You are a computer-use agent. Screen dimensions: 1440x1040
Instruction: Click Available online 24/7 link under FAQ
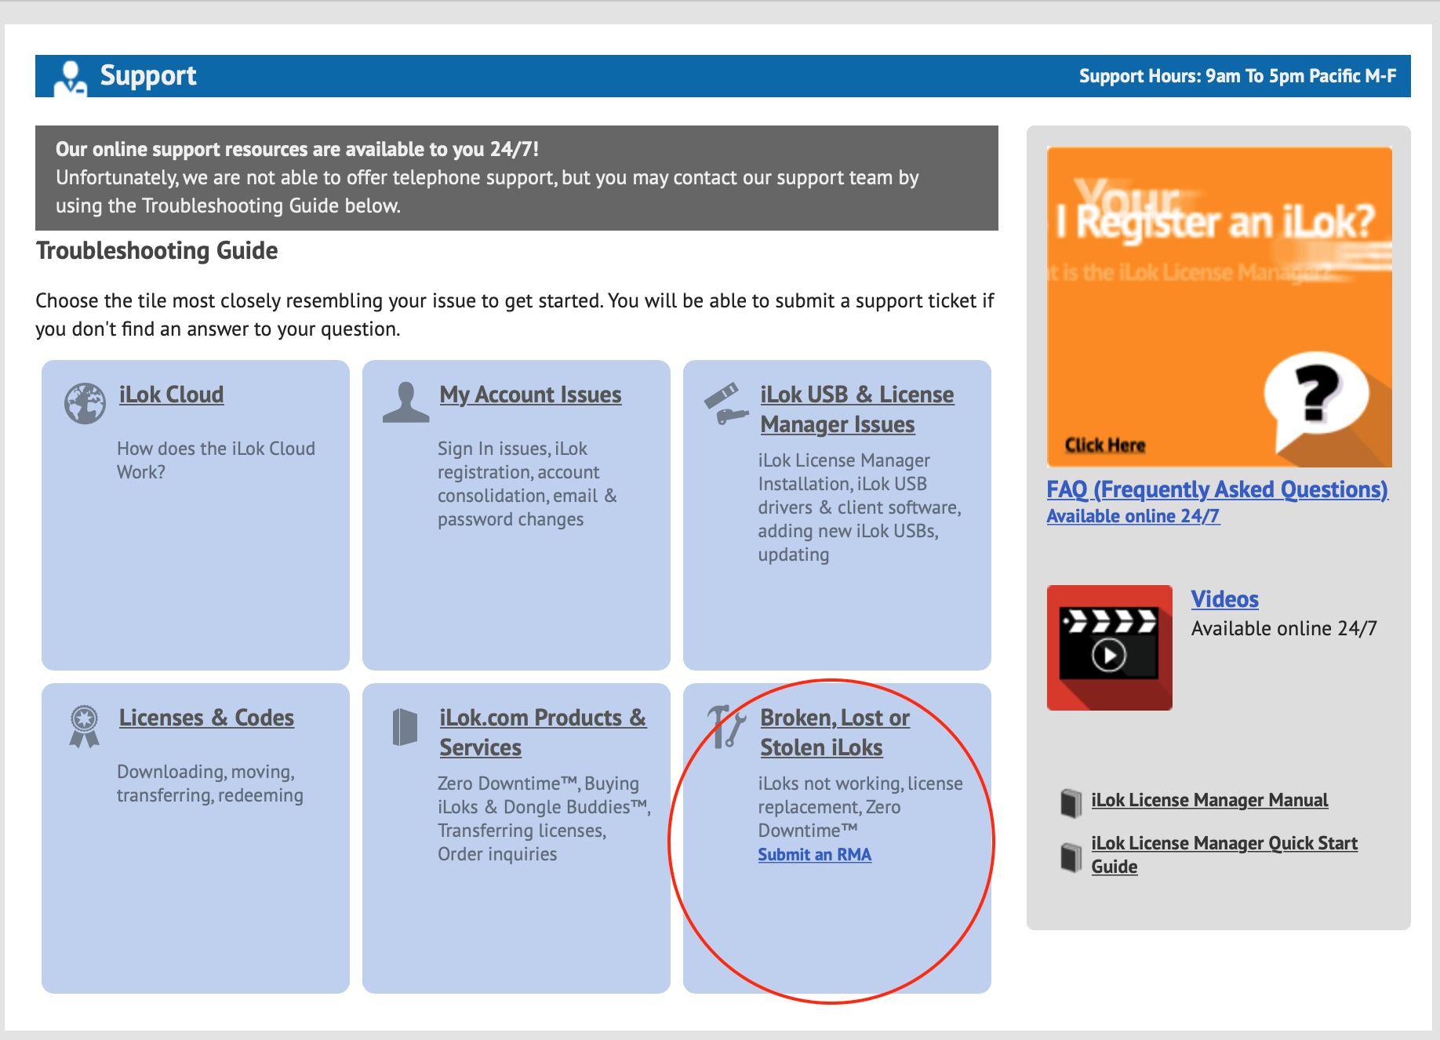pos(1133,516)
